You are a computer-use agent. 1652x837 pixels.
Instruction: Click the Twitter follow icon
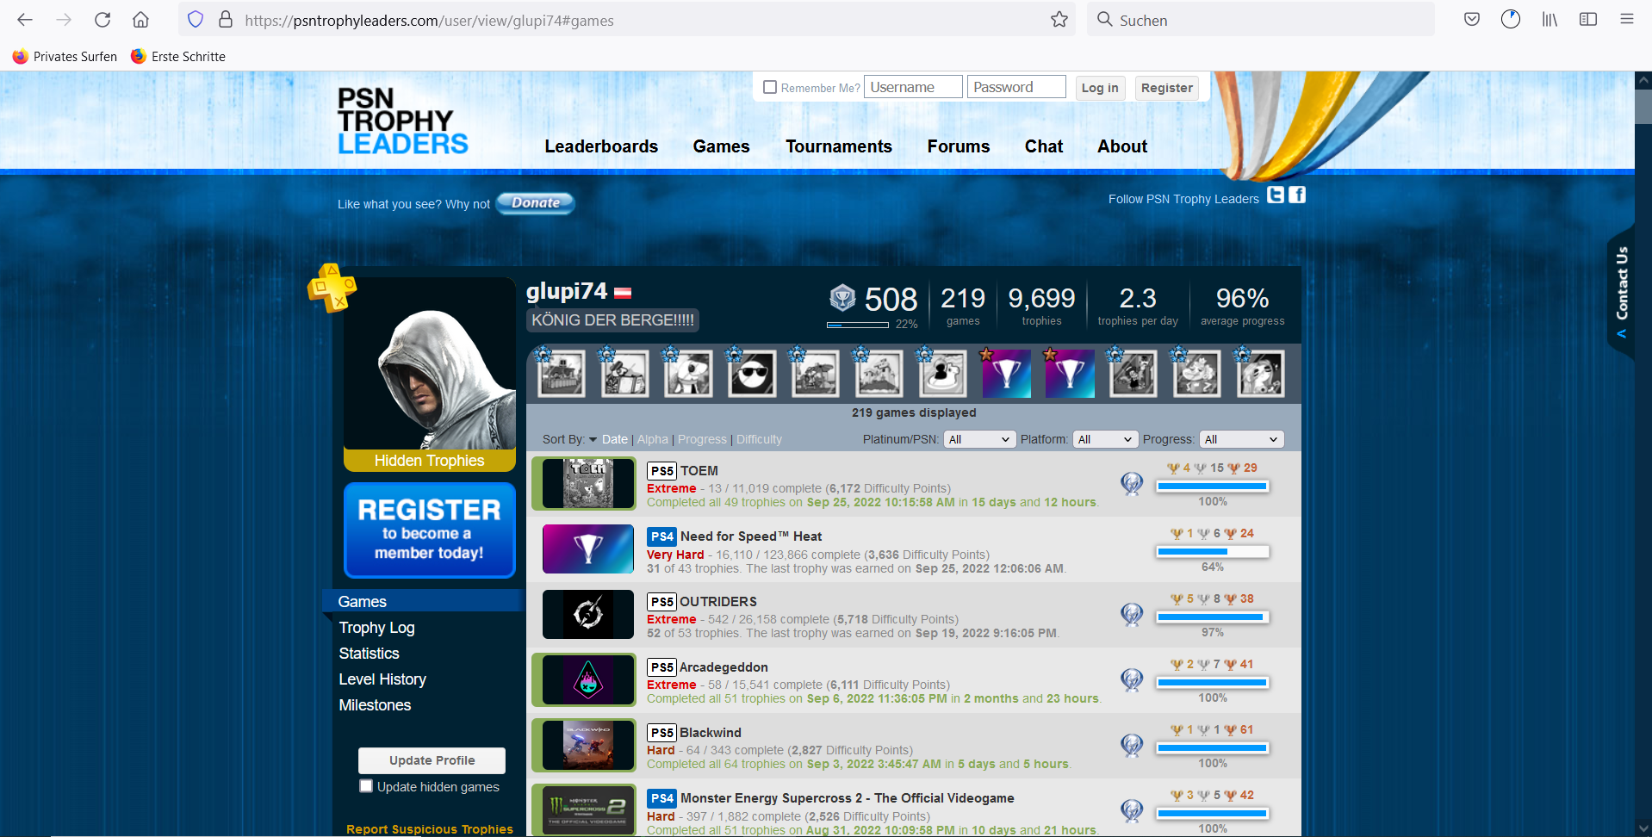1276,195
